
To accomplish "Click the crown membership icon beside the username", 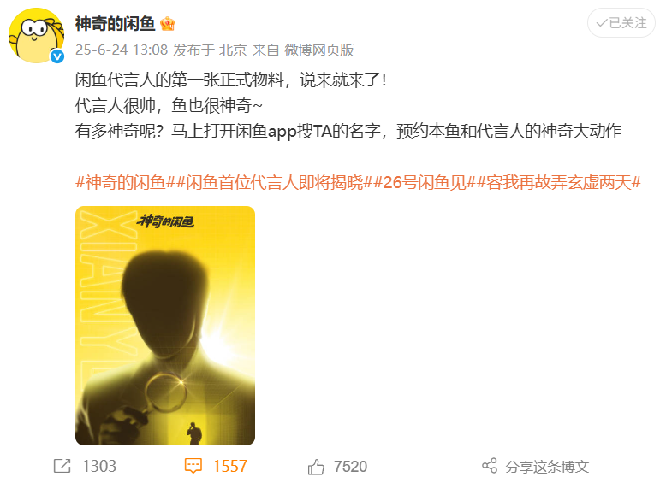I will pos(168,24).
